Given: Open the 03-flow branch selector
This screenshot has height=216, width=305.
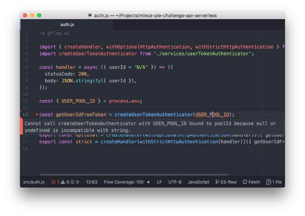Looking at the screenshot, I should click(x=228, y=182).
